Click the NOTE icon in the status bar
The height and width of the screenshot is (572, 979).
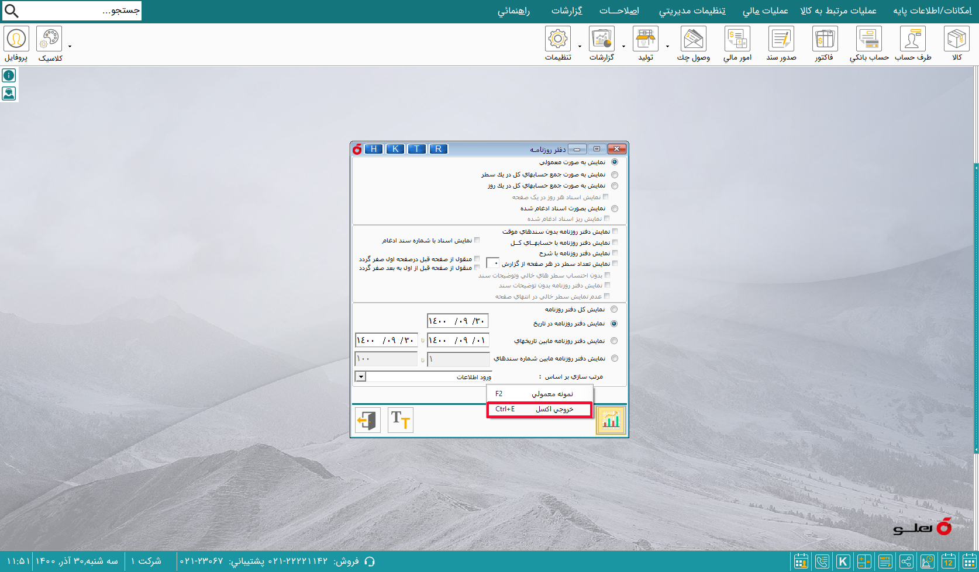[x=885, y=561]
